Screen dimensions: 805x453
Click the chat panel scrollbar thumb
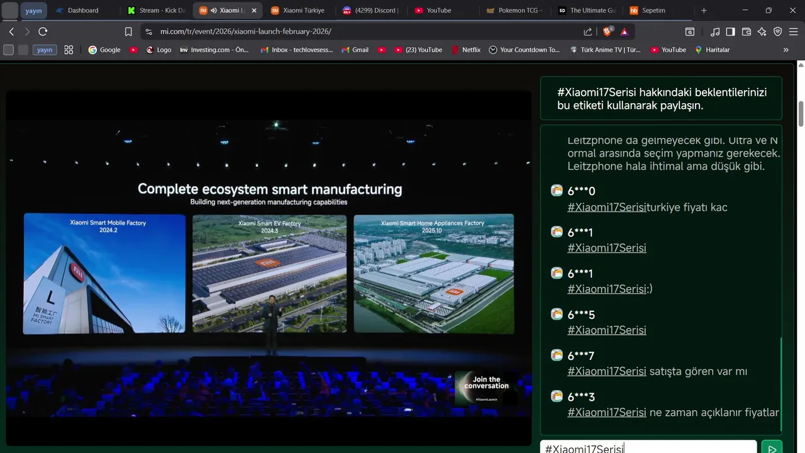(780, 384)
